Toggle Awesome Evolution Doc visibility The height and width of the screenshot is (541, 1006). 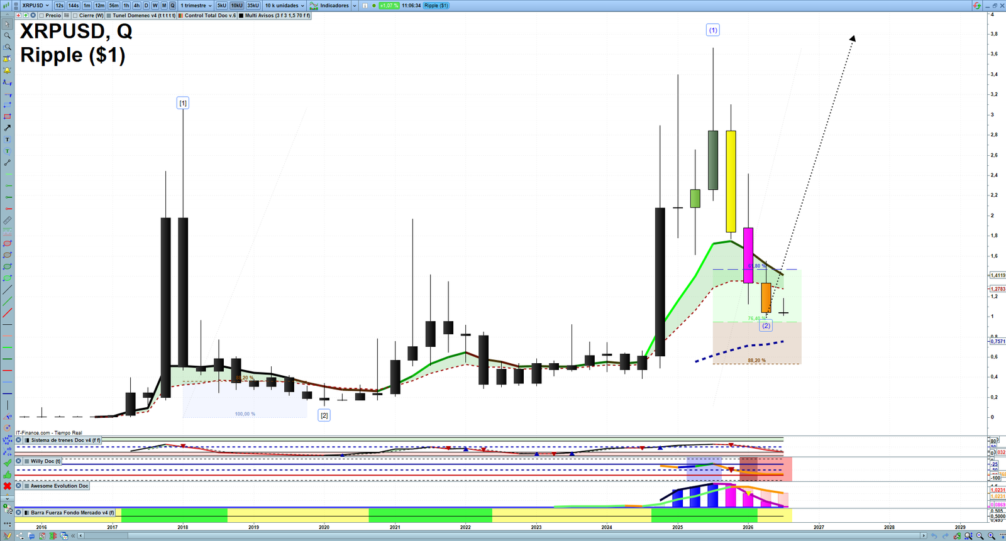tap(27, 486)
